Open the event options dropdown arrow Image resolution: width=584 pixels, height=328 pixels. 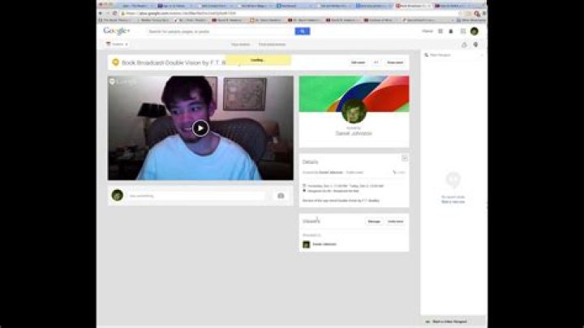tap(376, 62)
